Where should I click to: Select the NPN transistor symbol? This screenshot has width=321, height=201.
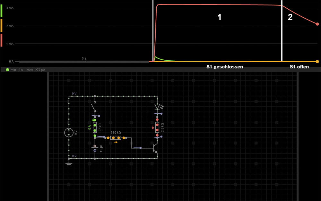(x=156, y=148)
